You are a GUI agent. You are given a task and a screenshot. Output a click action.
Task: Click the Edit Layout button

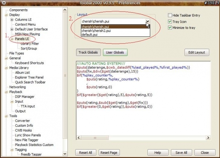point(197,52)
